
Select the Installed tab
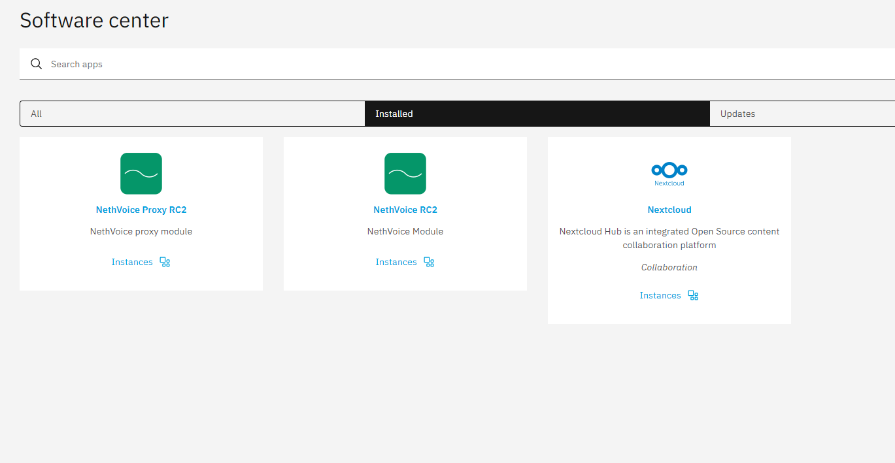(x=537, y=114)
